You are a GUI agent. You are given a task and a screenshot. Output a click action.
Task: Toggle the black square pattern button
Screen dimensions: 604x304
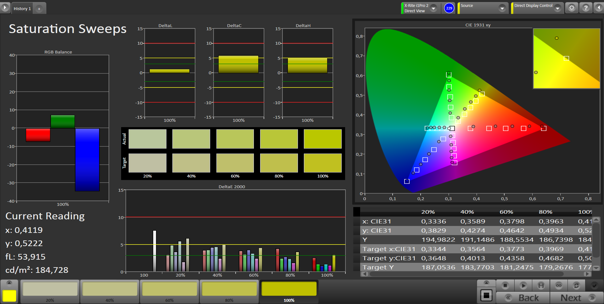pos(486,296)
